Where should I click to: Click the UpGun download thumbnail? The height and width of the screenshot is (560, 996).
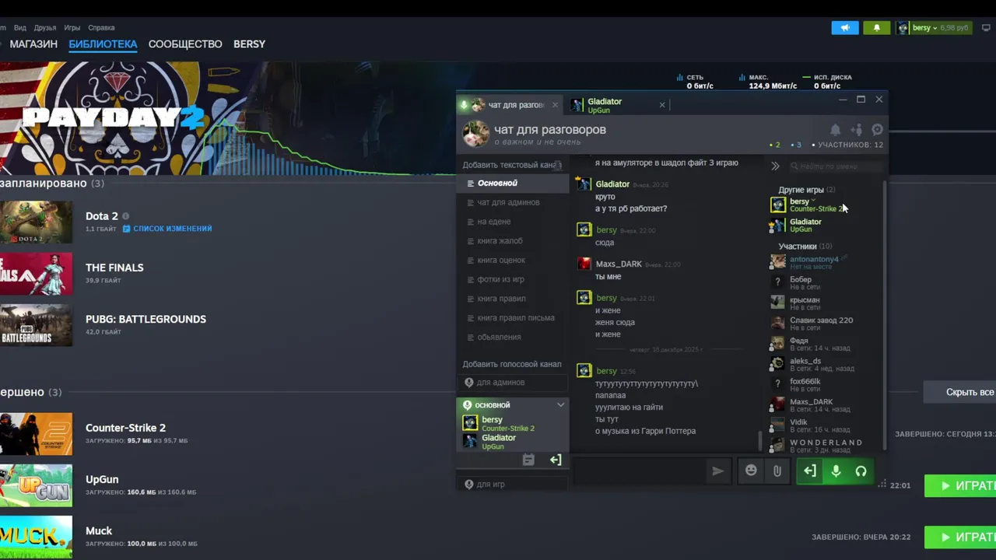click(x=36, y=485)
